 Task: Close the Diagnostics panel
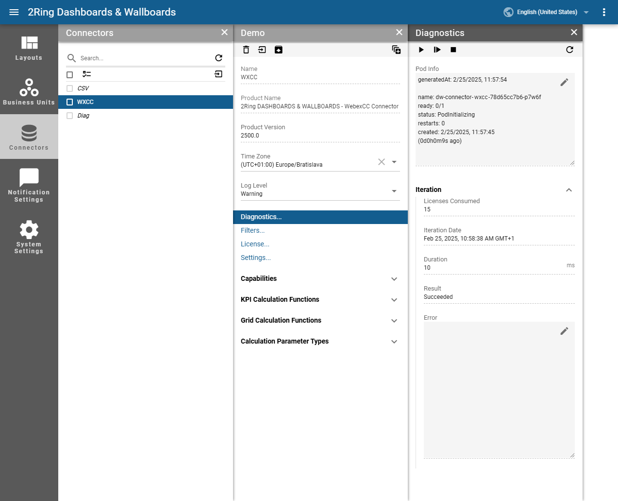point(574,32)
